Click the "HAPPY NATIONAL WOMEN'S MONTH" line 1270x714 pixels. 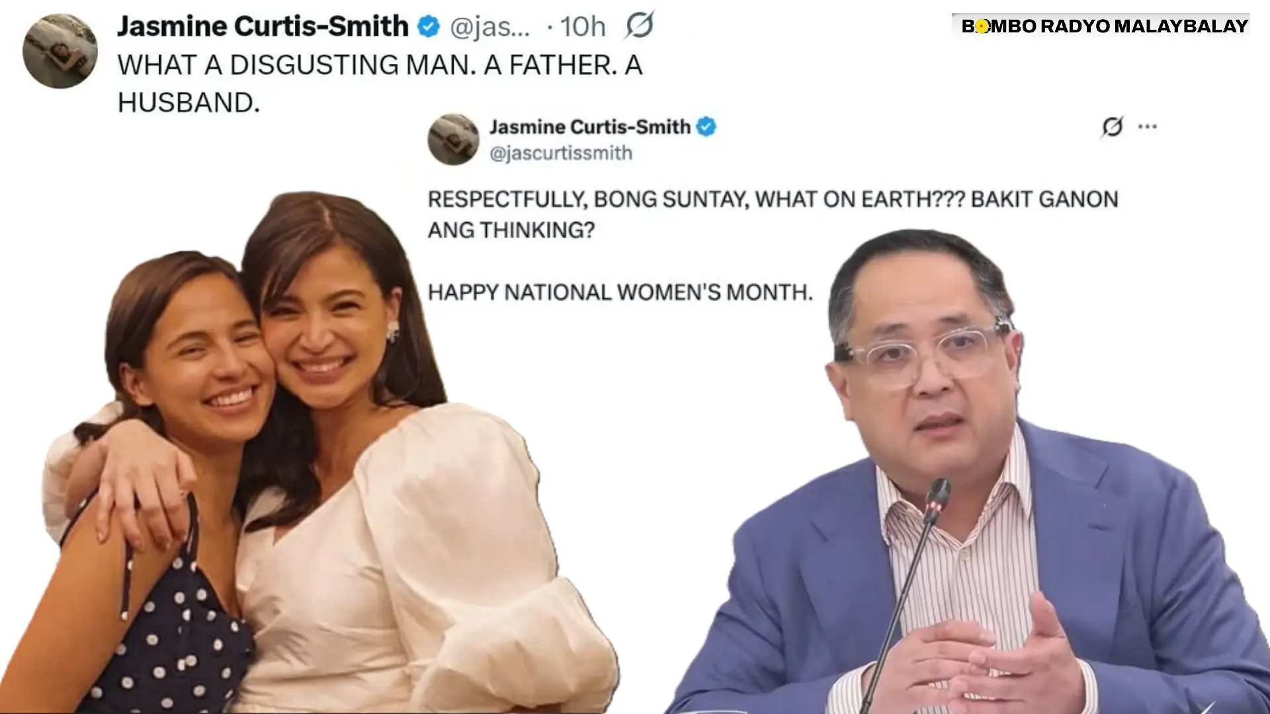tap(620, 292)
